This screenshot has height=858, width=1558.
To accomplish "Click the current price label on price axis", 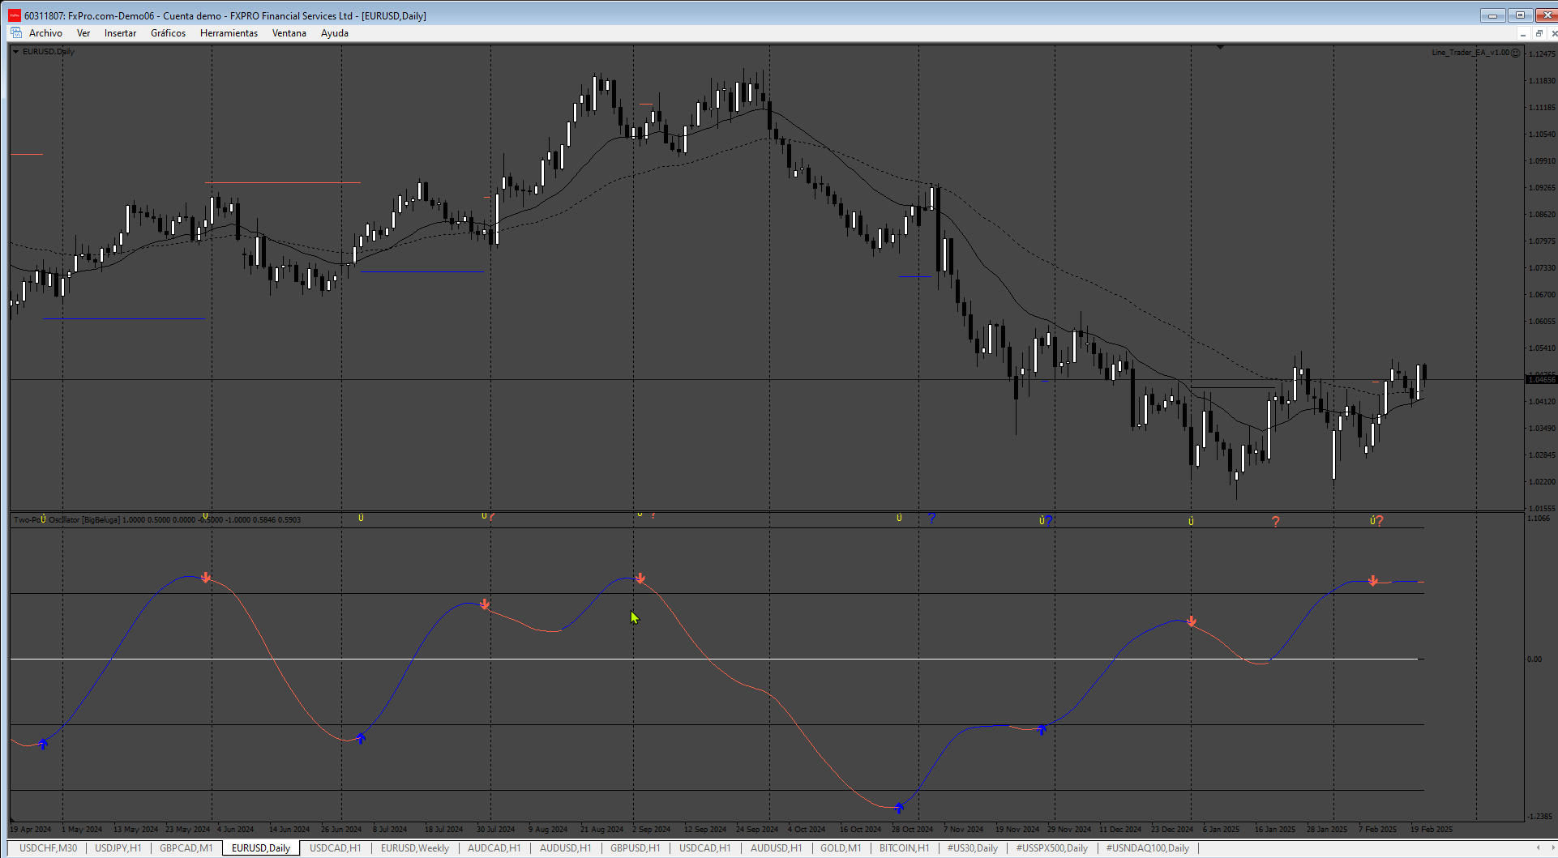I will coord(1541,379).
